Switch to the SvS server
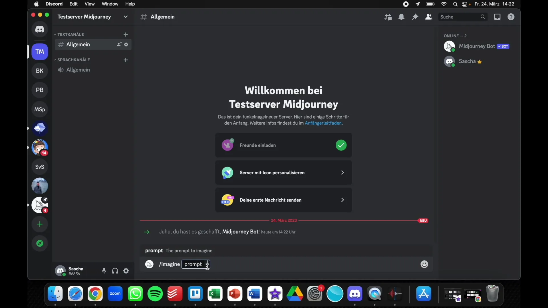548x308 pixels. [40, 167]
